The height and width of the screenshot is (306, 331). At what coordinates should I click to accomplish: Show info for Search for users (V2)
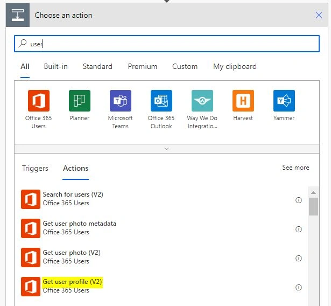pos(299,200)
